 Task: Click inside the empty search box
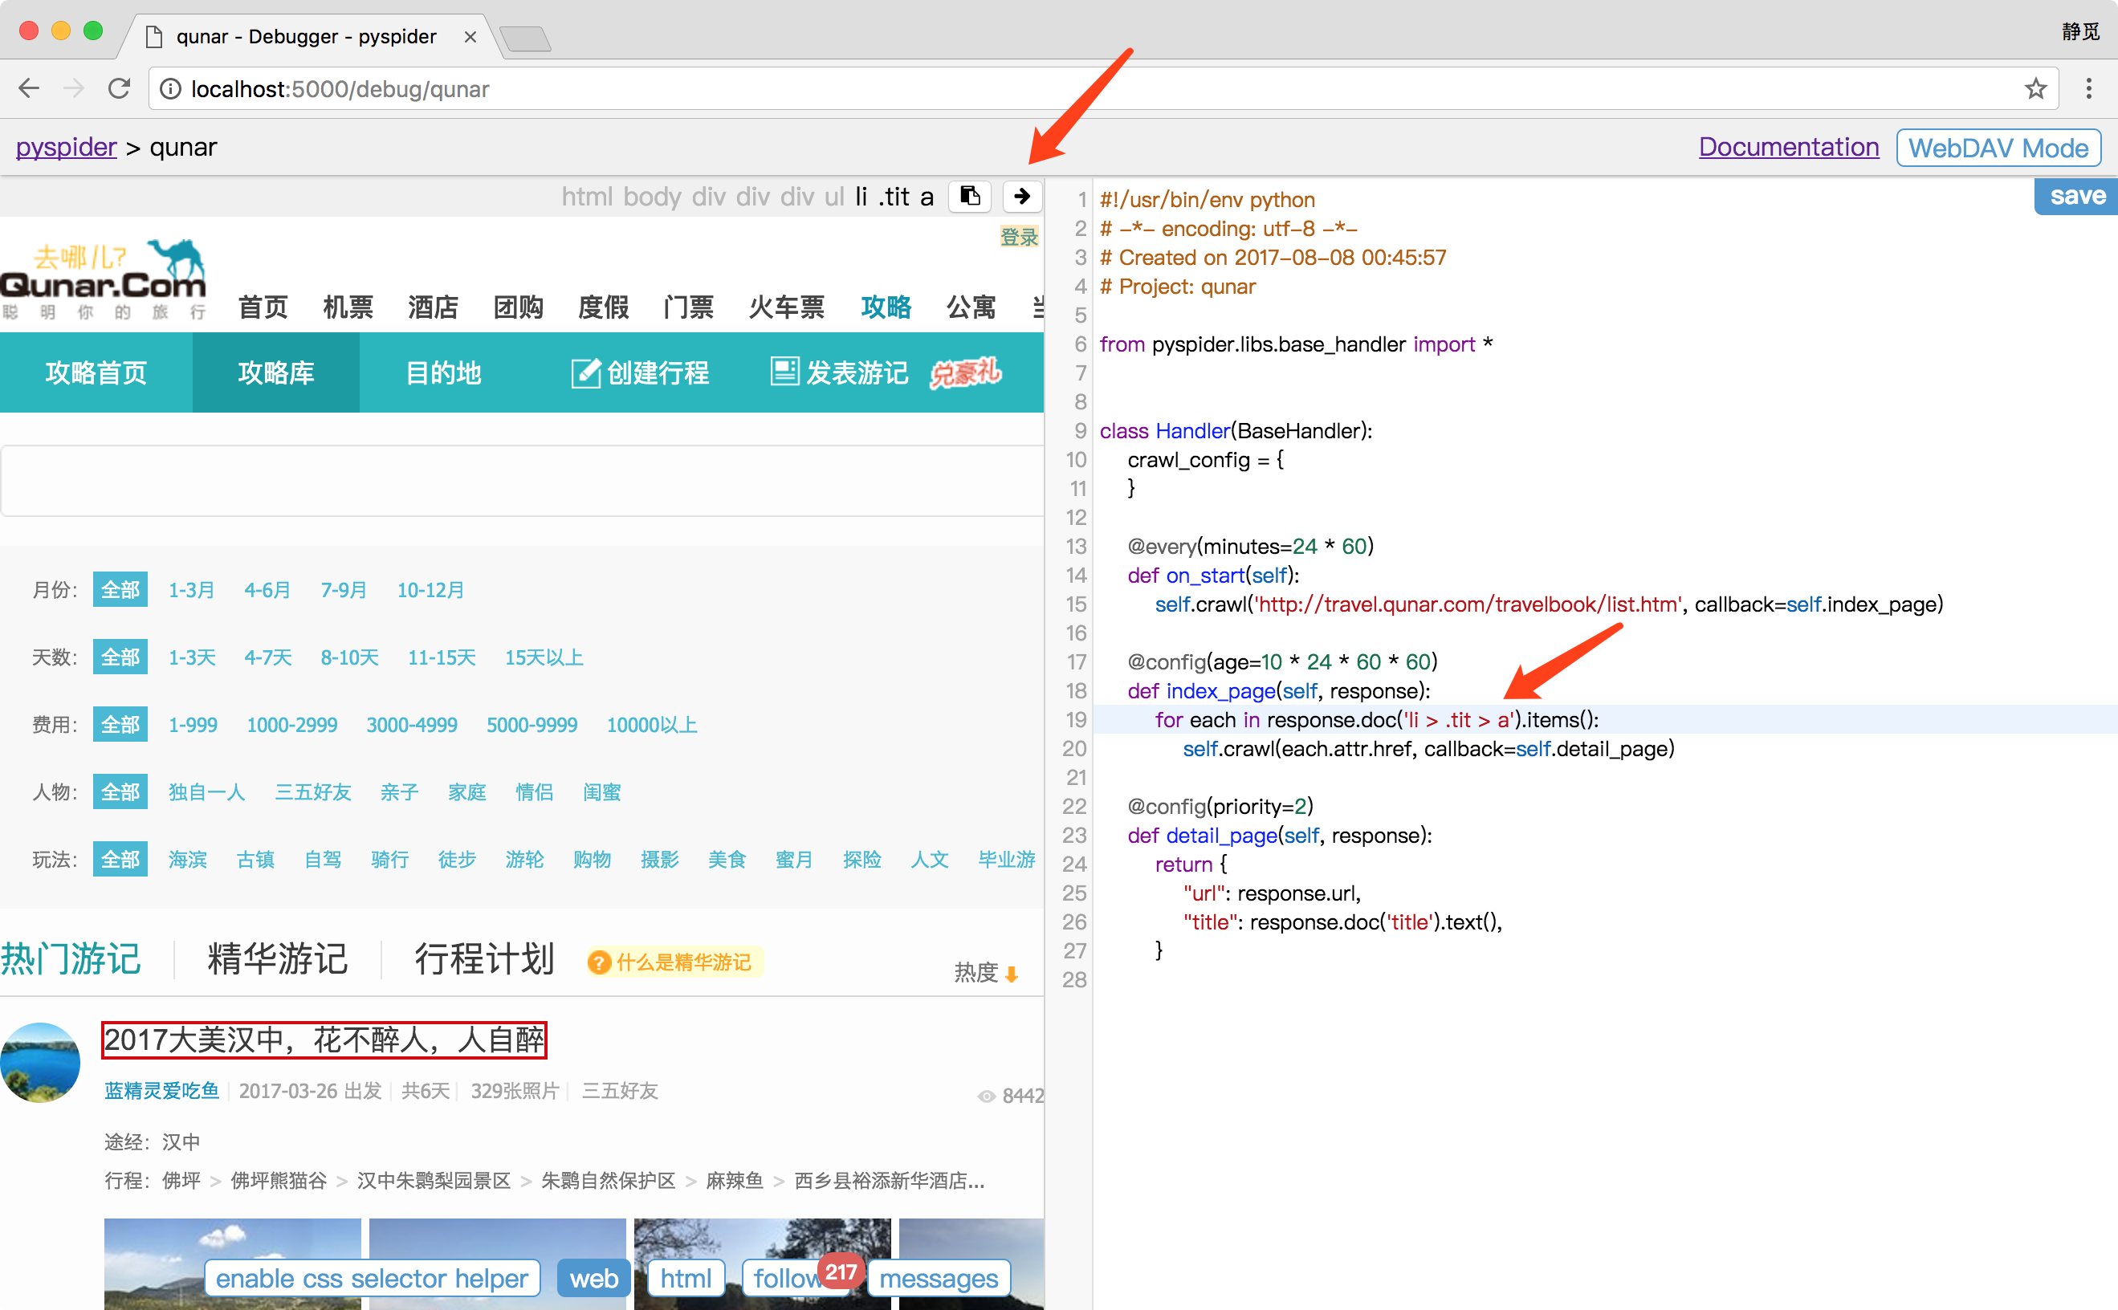point(523,481)
